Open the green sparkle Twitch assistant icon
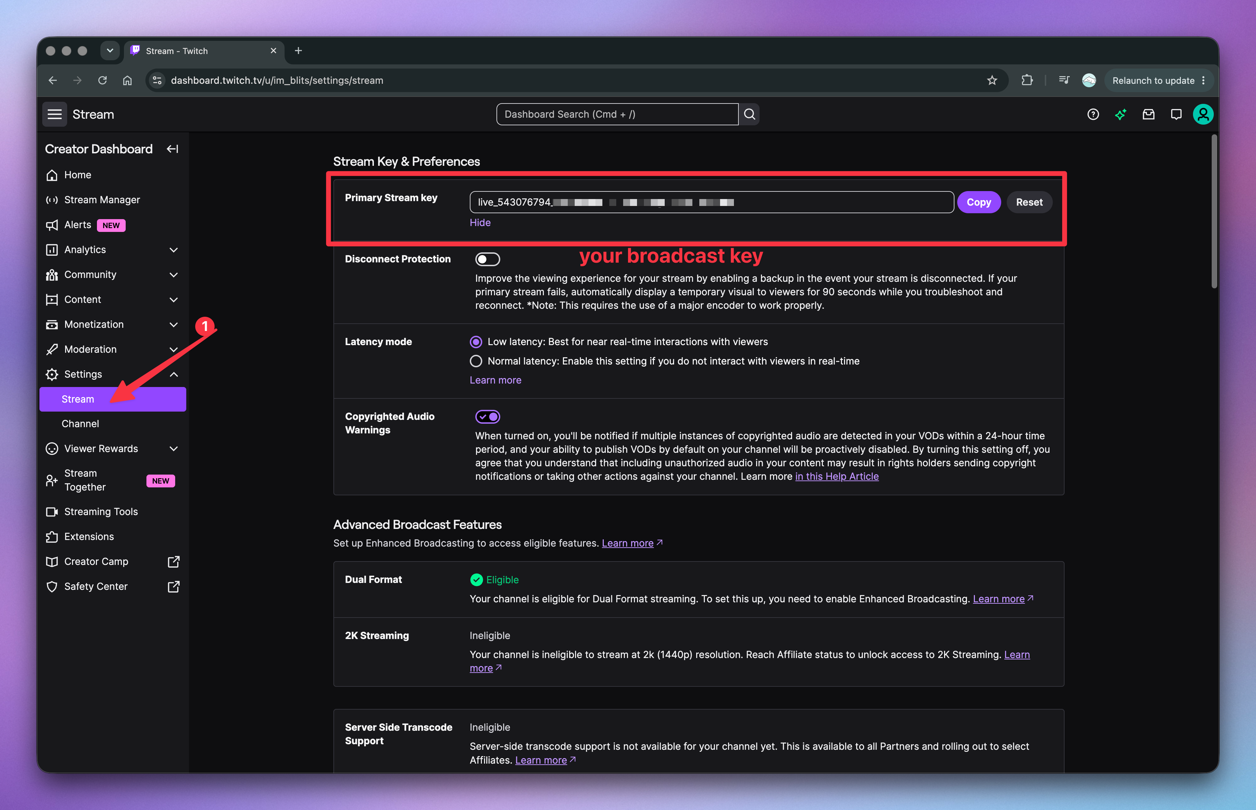Image resolution: width=1256 pixels, height=810 pixels. pos(1120,114)
